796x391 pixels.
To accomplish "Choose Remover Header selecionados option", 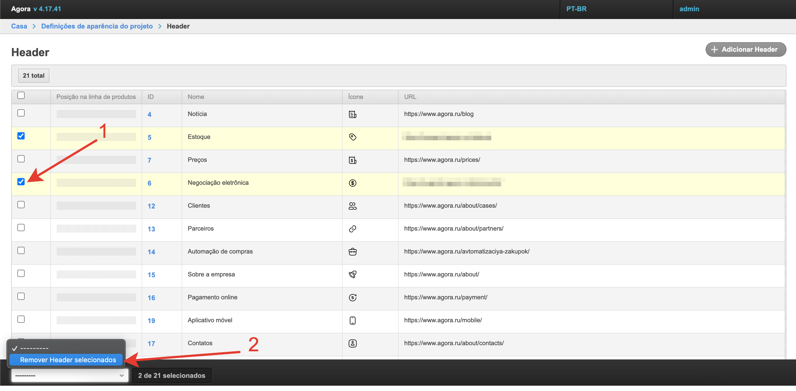I will point(68,359).
